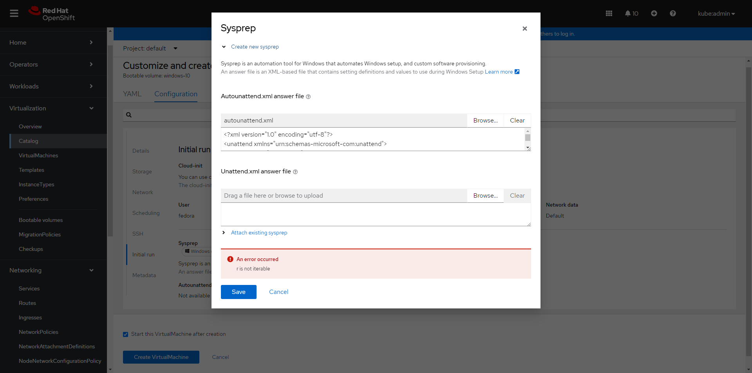The image size is (752, 373).
Task: Clear the autounattend.xml file
Action: [x=517, y=121]
